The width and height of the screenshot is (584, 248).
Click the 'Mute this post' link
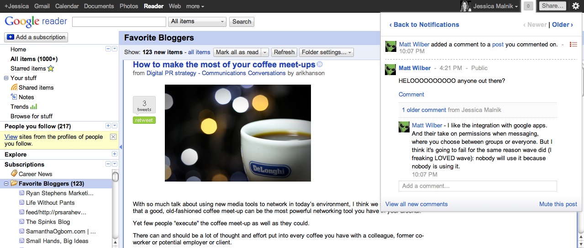558,204
